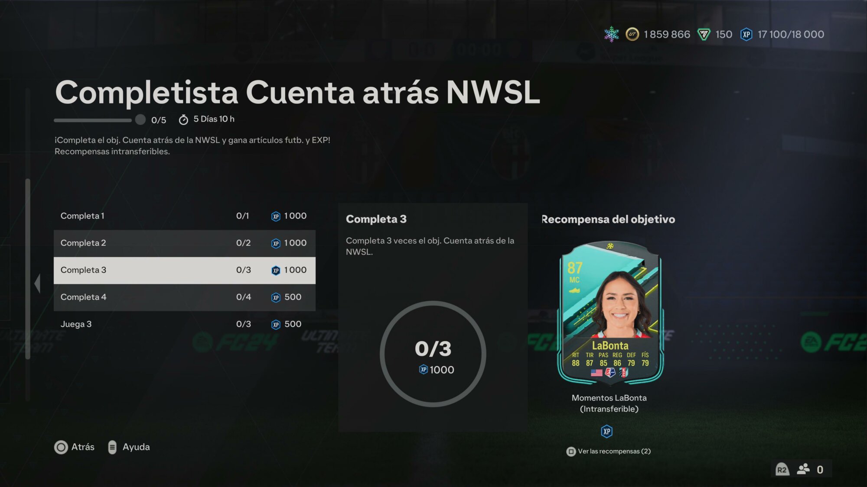The height and width of the screenshot is (487, 867).
Task: Click the XP hexagon icon in top bar
Action: [x=746, y=34]
